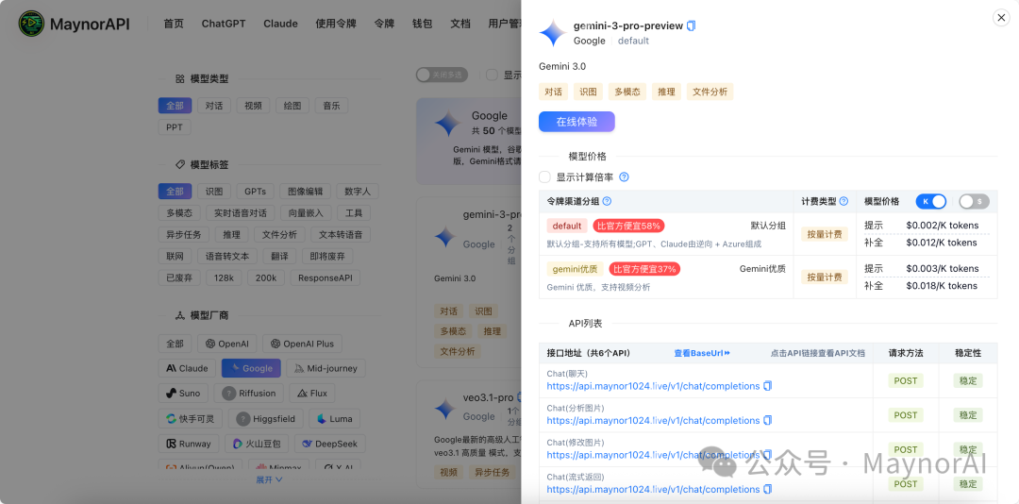
Task: Open 文档 in the top navigation
Action: (x=460, y=24)
